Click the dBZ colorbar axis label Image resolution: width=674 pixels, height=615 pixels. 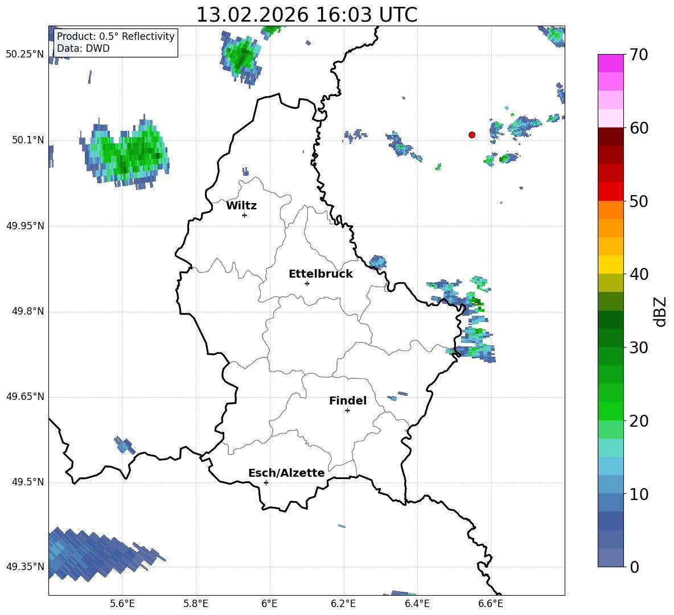(660, 311)
